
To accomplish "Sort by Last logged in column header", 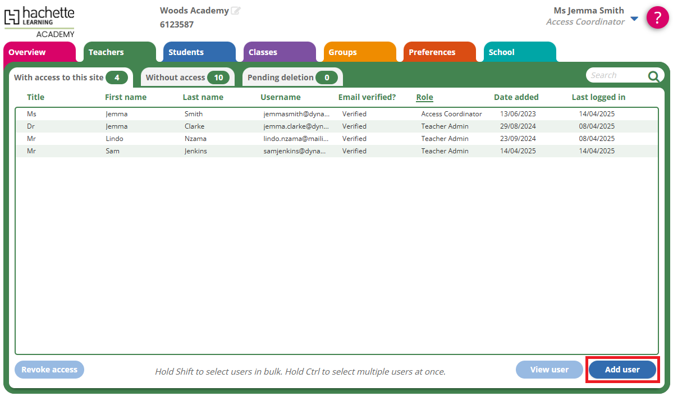I will point(598,97).
